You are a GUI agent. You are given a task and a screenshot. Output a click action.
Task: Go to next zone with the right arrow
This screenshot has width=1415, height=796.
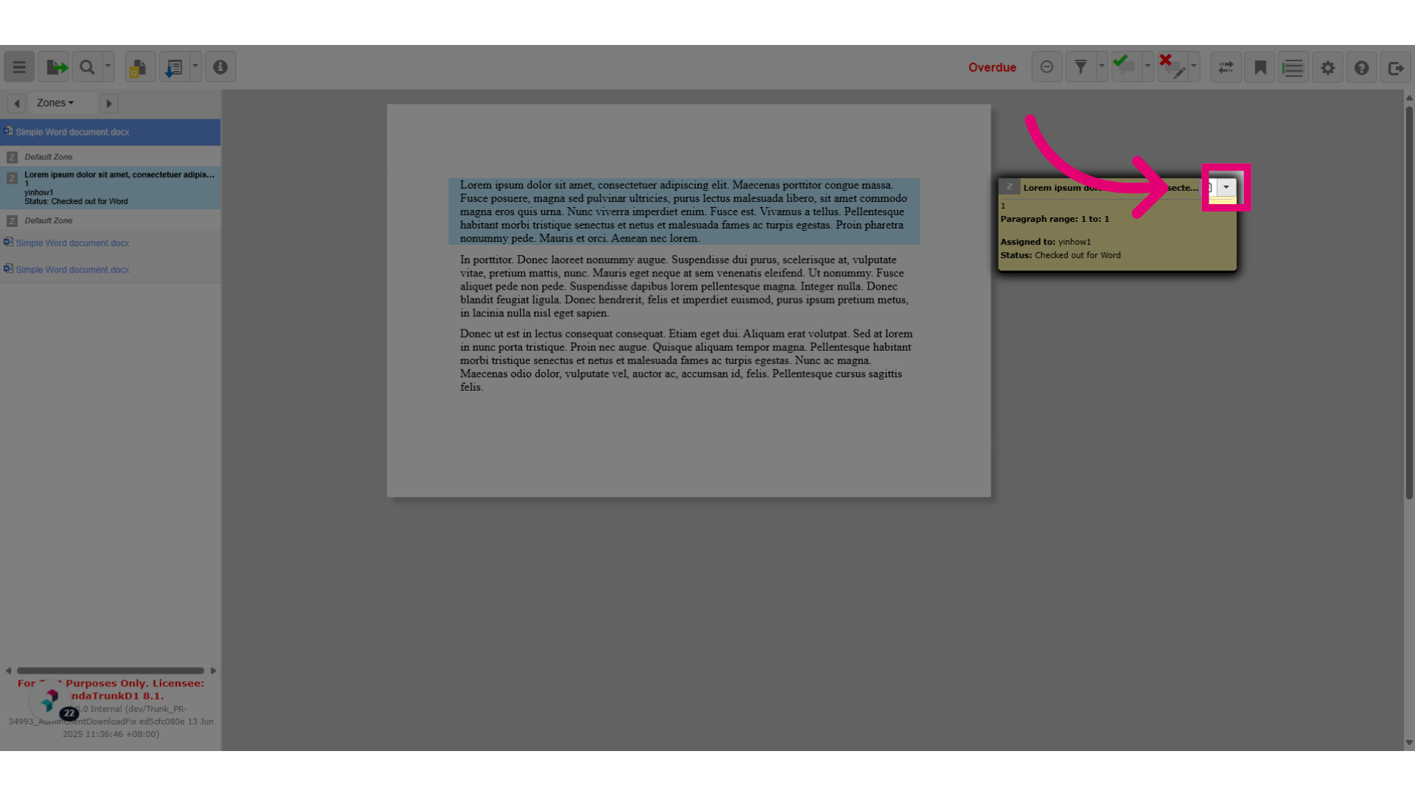tap(109, 103)
